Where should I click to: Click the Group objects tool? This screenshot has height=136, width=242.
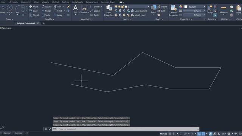[x=209, y=9]
